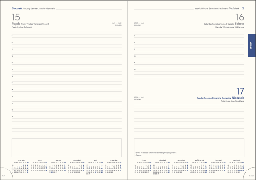Viewport: 256px width, 180px height.
Task: Click 'Friday Freitag Vendredi Venerdi' translations
Action: (x=35, y=24)
